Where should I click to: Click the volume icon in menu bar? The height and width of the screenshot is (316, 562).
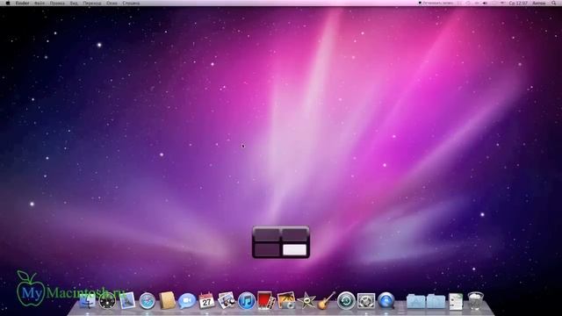tap(485, 3)
